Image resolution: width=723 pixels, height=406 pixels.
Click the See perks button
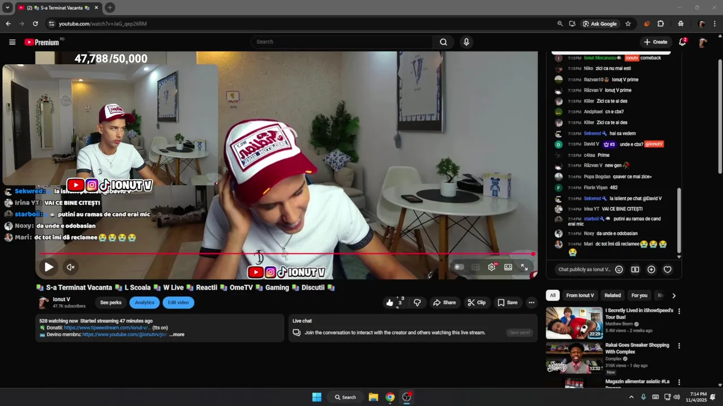pos(111,303)
